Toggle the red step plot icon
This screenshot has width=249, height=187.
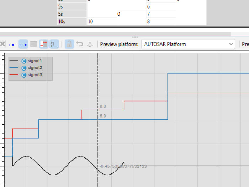point(44,44)
